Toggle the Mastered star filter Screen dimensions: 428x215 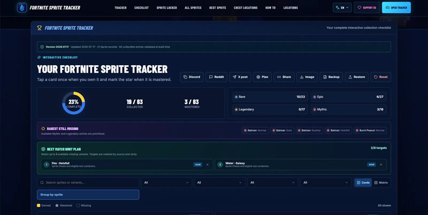click(x=57, y=205)
